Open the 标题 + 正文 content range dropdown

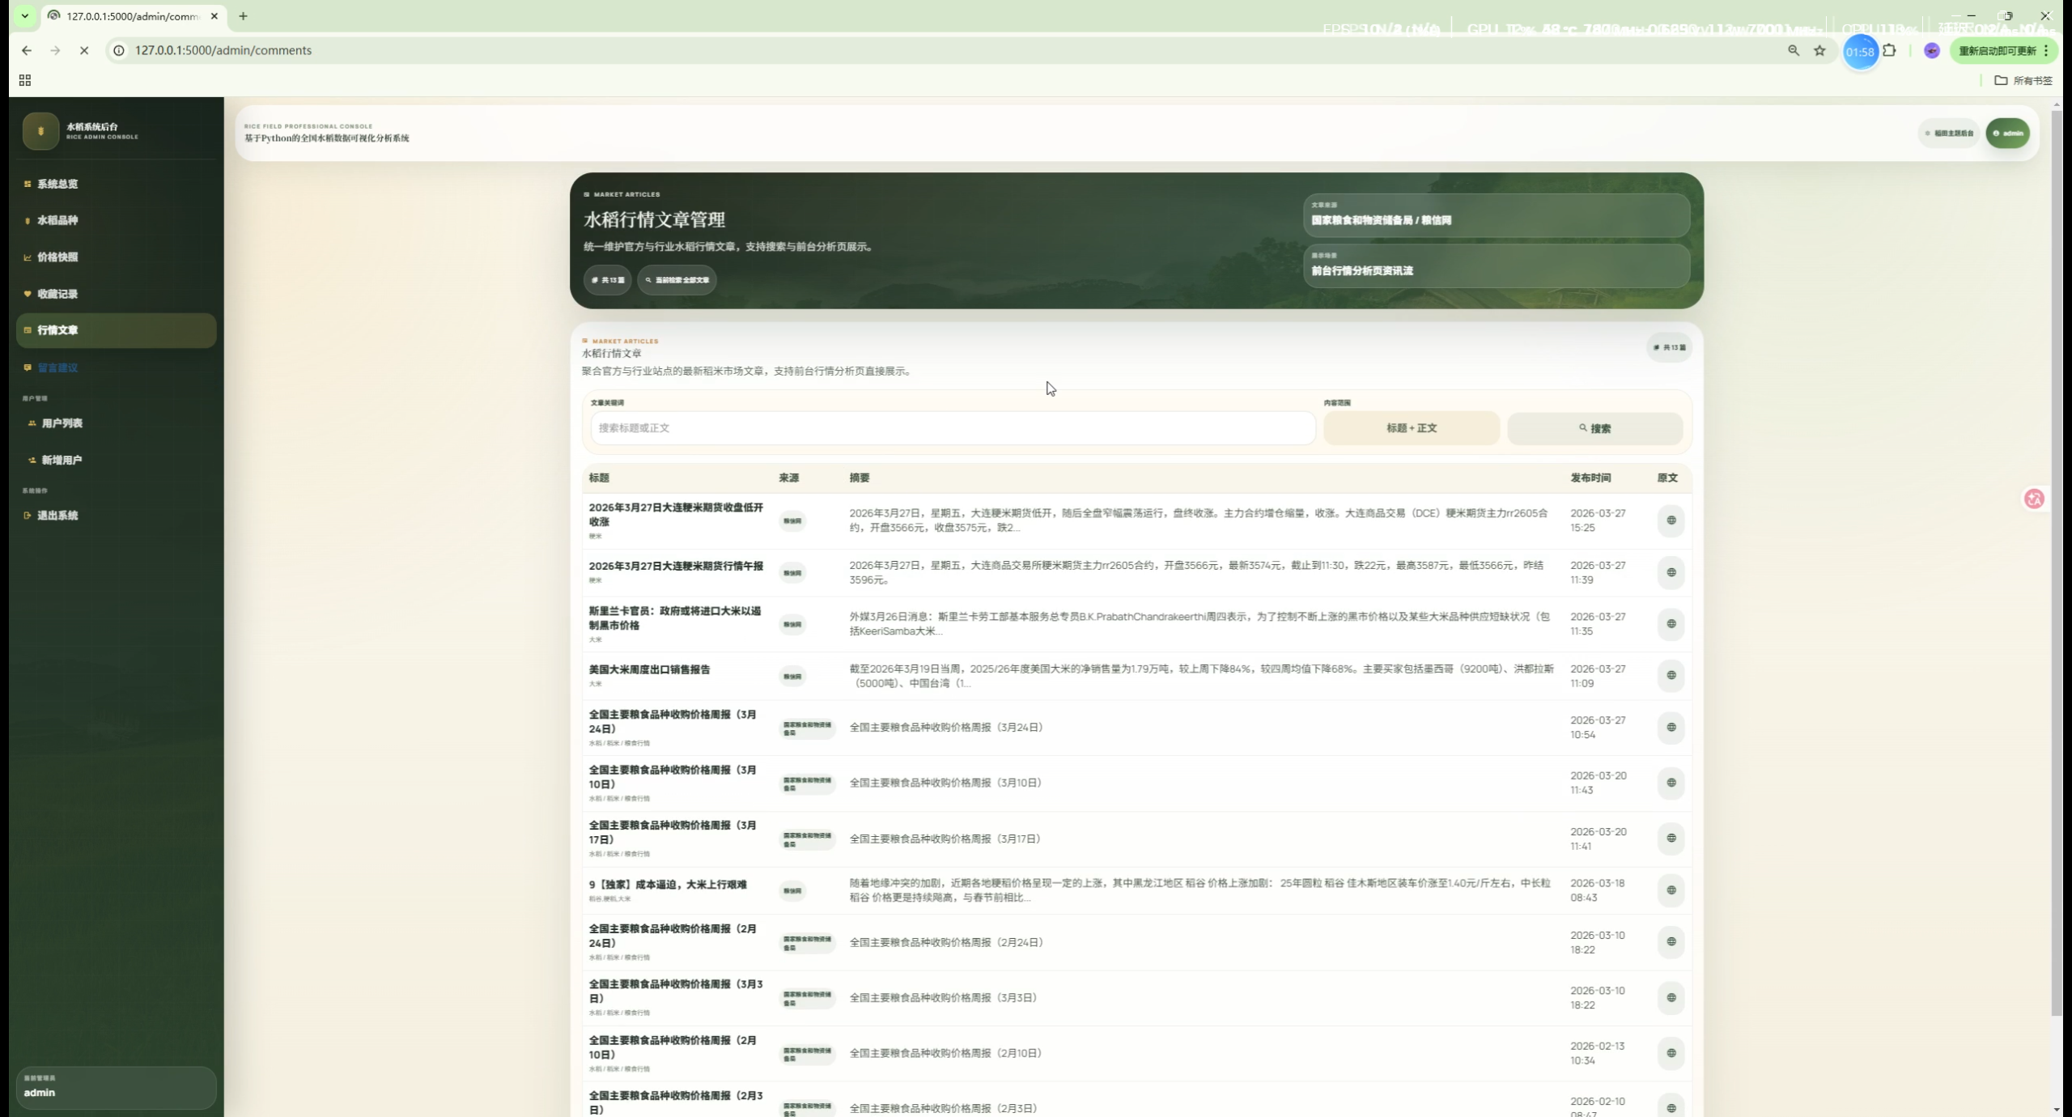point(1411,428)
